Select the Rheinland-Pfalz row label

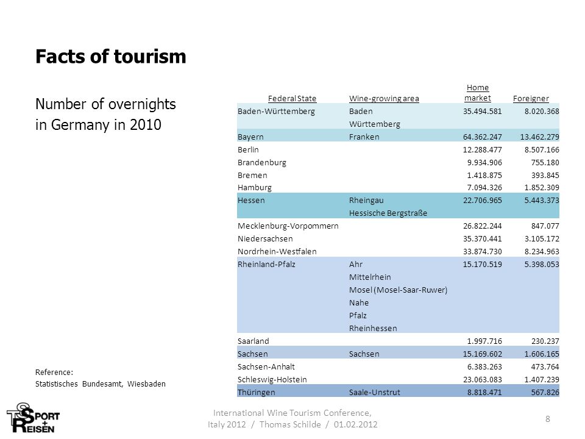266,264
